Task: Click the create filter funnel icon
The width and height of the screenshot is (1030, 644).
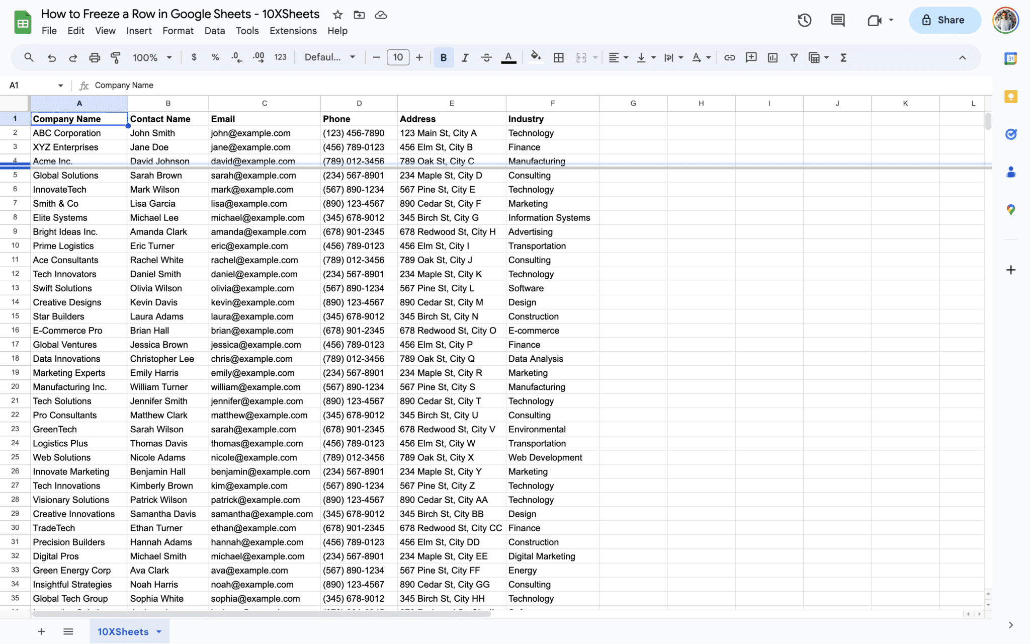Action: click(794, 57)
